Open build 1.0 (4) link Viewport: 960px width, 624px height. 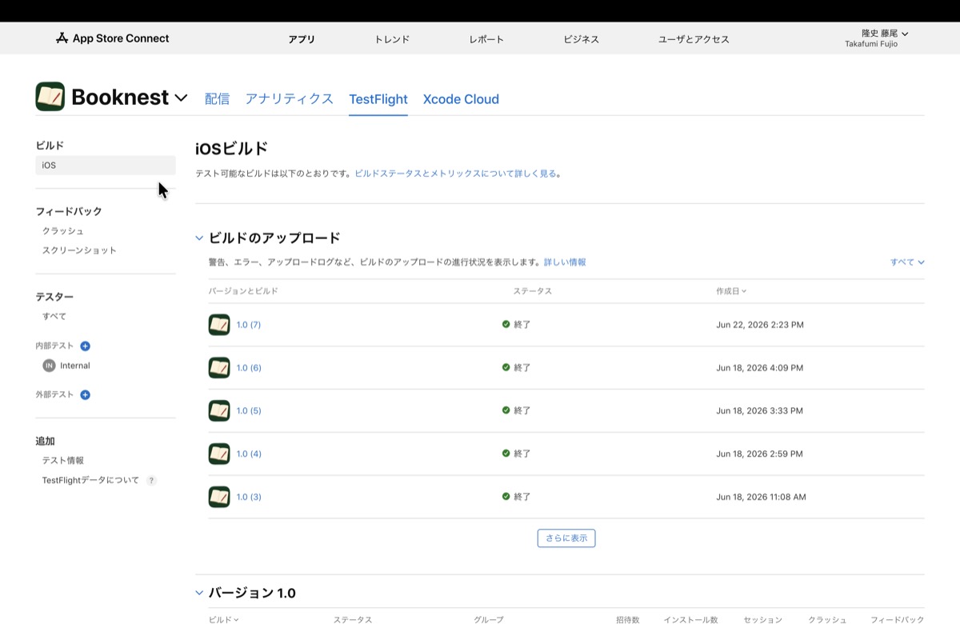pos(249,454)
